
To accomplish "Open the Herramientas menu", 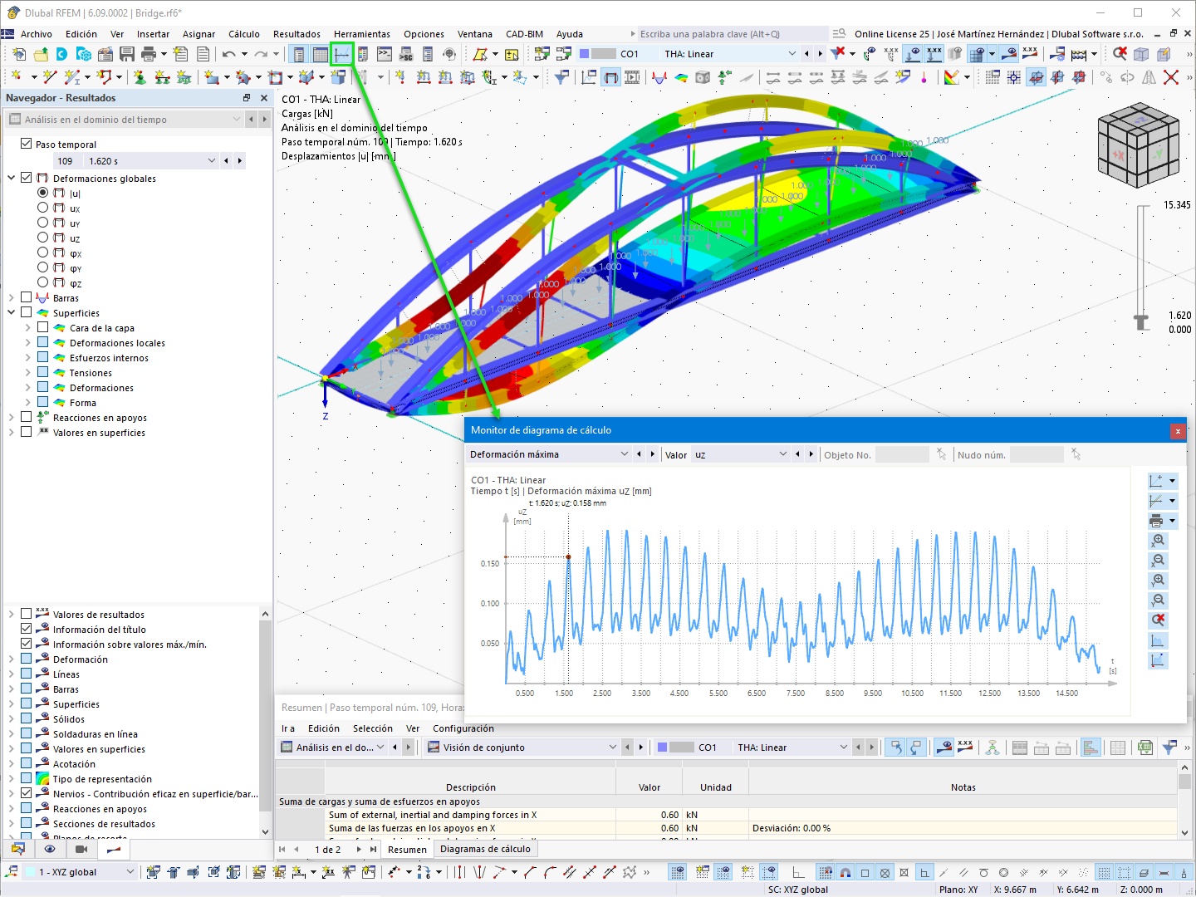I will [x=362, y=34].
